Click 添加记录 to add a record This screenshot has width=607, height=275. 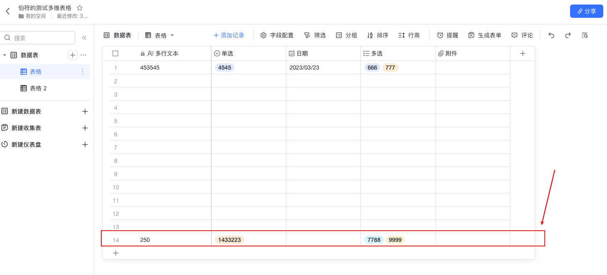[229, 35]
